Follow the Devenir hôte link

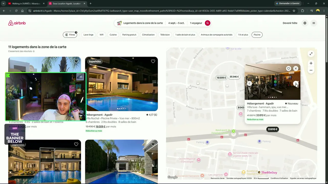tap(290, 23)
